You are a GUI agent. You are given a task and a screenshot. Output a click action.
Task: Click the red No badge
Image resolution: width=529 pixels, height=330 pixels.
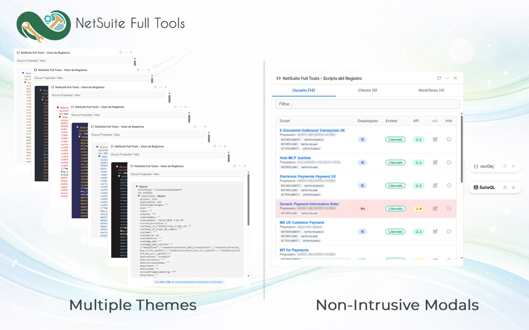[x=363, y=209]
